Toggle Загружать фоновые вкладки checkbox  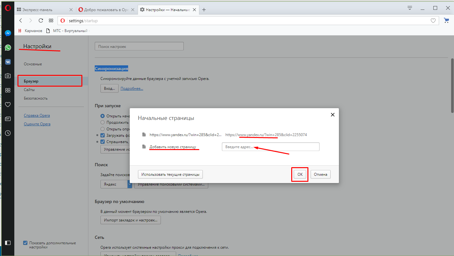[103, 135]
